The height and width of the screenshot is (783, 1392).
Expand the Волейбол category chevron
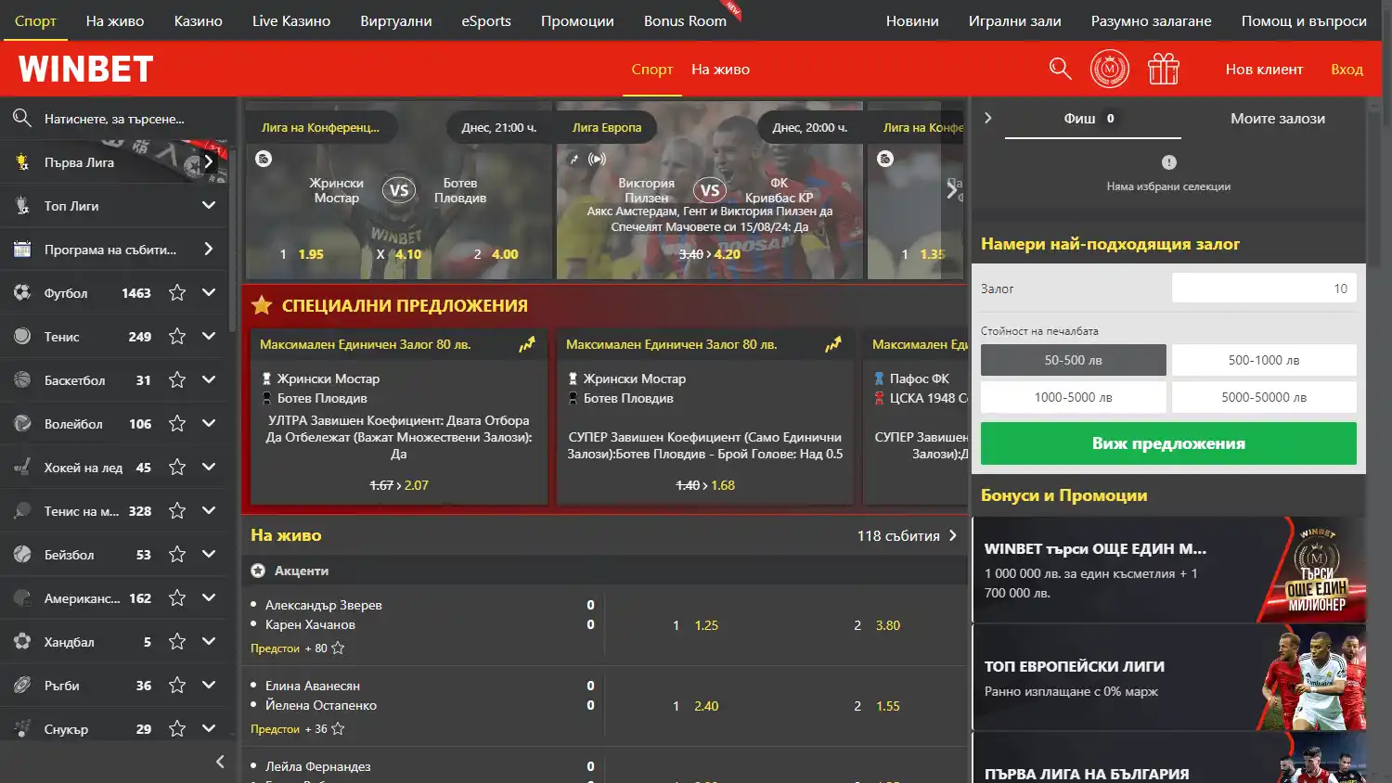[x=209, y=424]
